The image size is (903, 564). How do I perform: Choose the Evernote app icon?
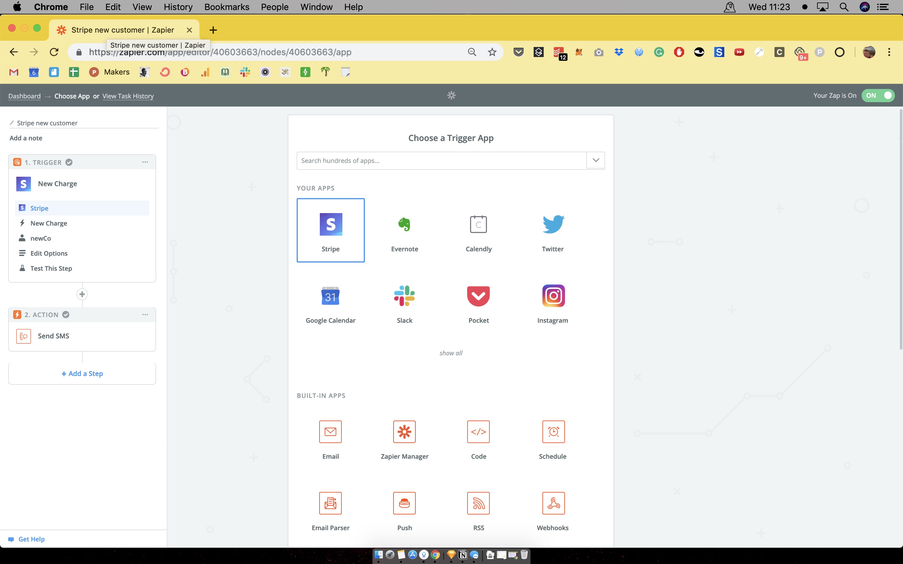click(404, 224)
